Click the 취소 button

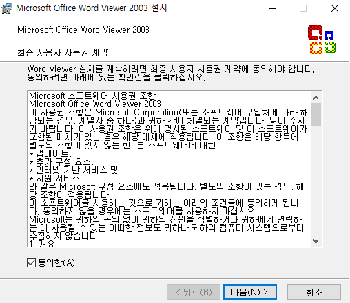[x=314, y=292]
